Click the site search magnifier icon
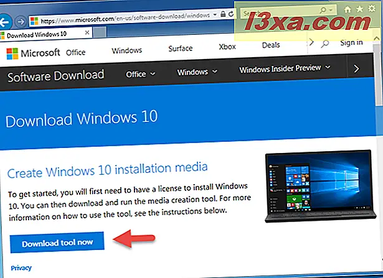 pos(324,44)
